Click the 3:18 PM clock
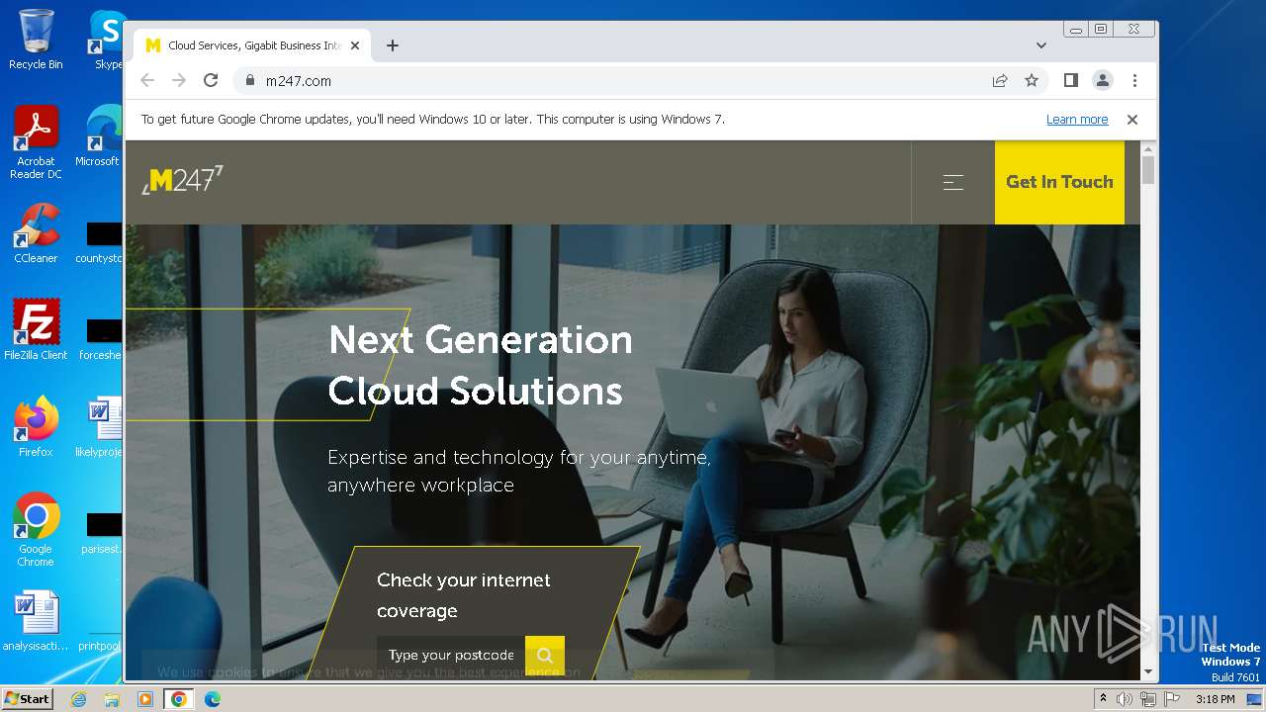The image size is (1266, 712). [x=1216, y=699]
